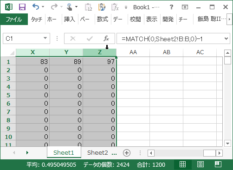Open Excel help question mark

[171, 7]
